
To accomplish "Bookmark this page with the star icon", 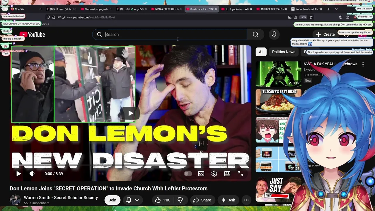I will (311, 17).
